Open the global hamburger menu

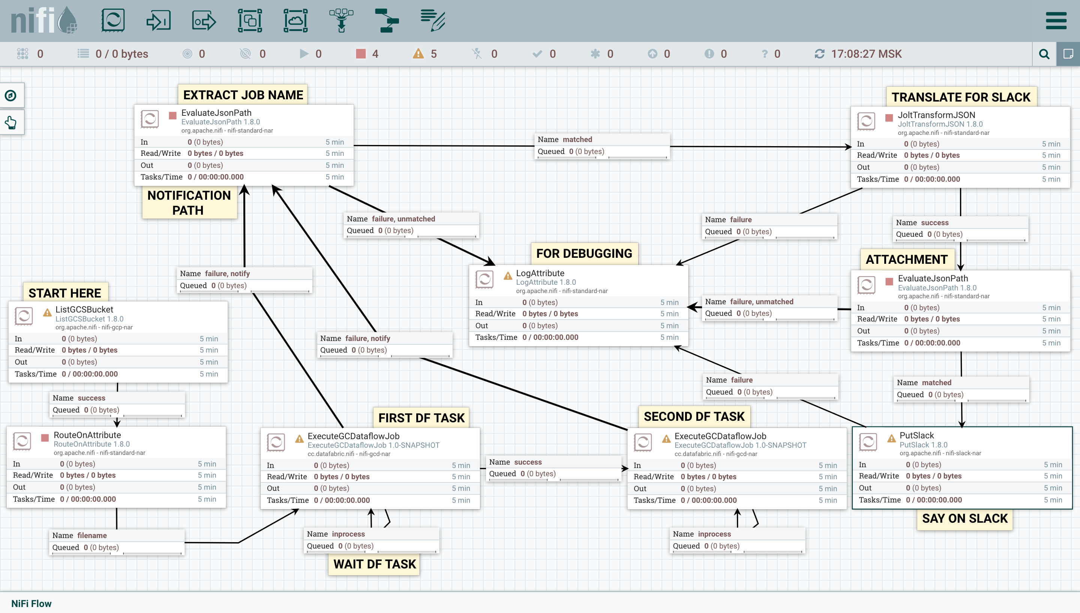point(1056,21)
